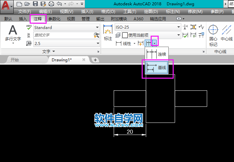Open the 标注(N) menu

(173, 11)
